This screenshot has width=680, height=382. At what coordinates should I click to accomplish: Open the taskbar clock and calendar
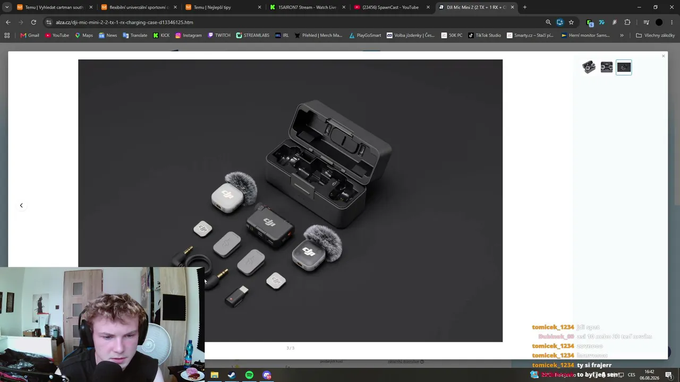649,375
